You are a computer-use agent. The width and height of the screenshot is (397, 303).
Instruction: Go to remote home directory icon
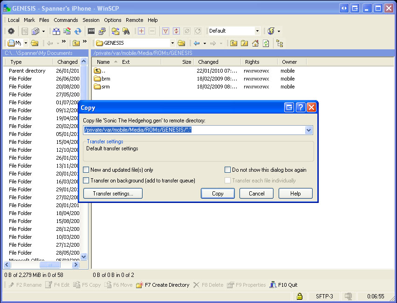click(x=255, y=43)
